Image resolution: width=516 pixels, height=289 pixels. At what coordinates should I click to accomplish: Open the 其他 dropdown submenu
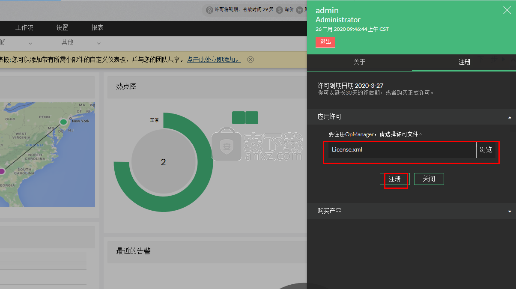click(x=81, y=43)
